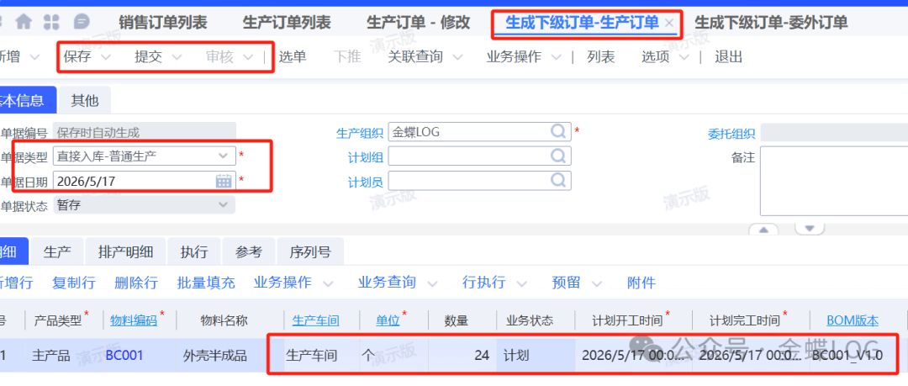Expand the 新增 dropdown arrow
This screenshot has width=908, height=386.
pyautogui.click(x=34, y=57)
